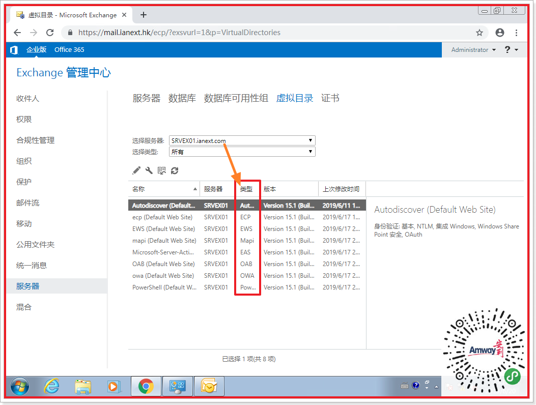Open the help question mark dropdown
Viewport: 536px width, 405px height.
click(x=512, y=50)
